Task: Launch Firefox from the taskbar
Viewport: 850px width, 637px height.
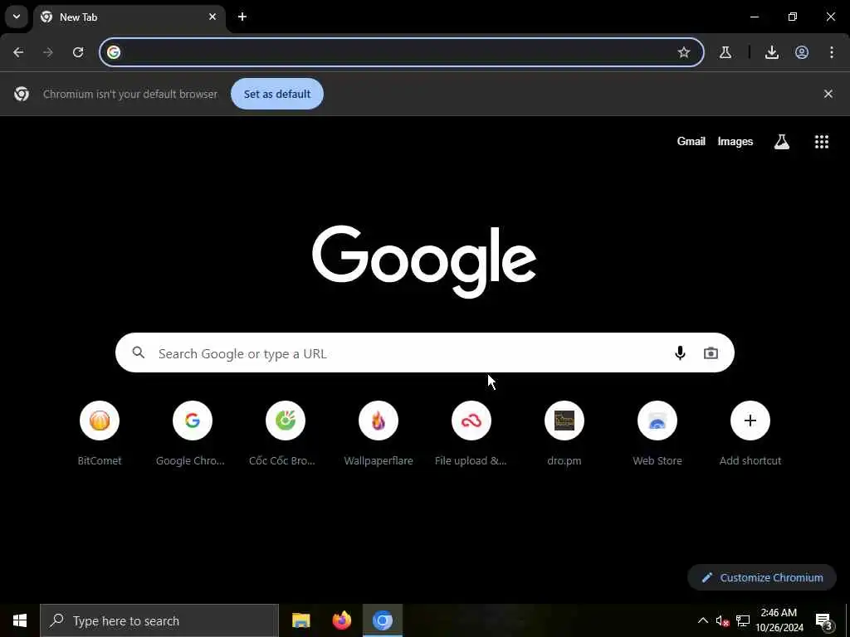Action: tap(341, 620)
